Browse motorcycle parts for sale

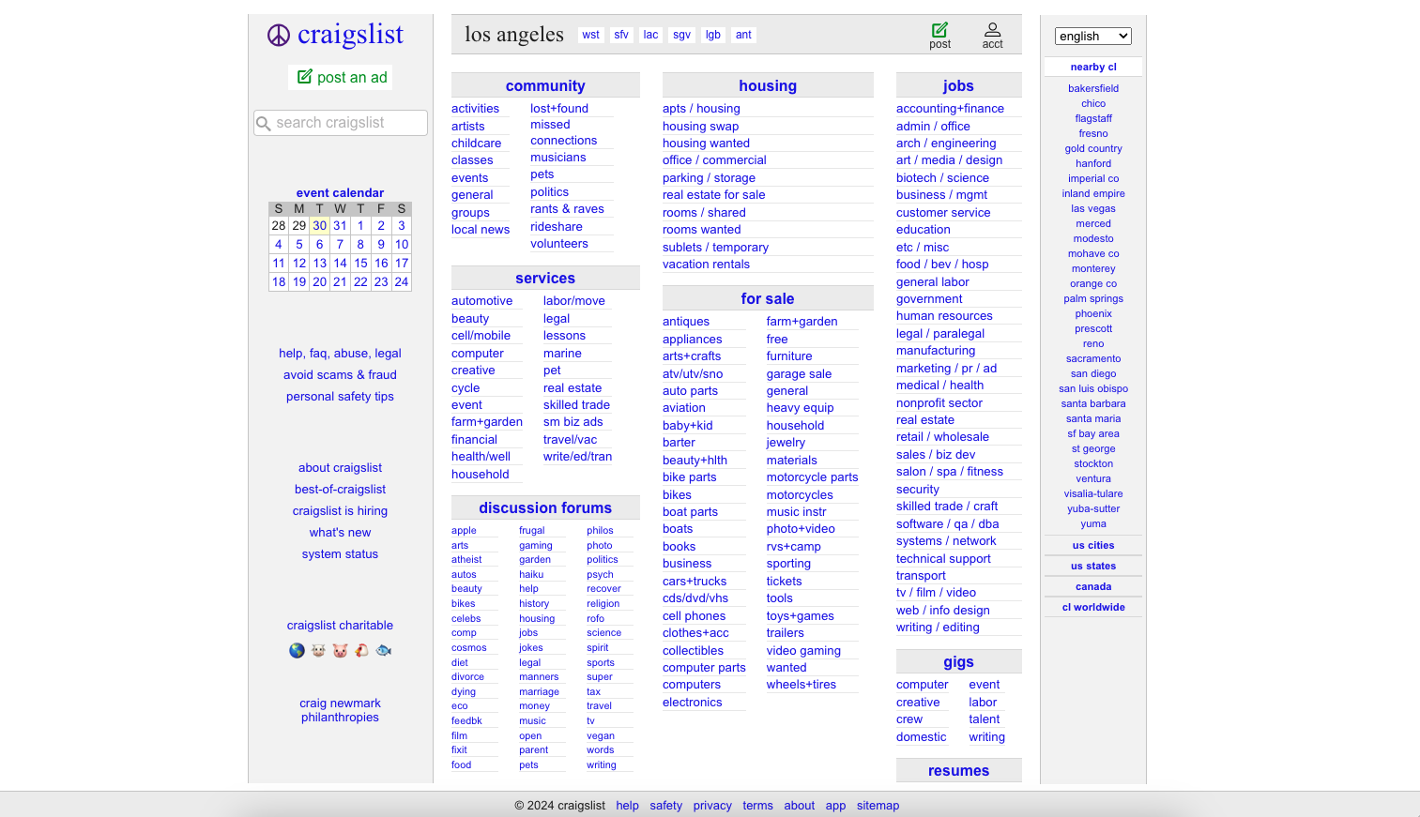tap(812, 477)
